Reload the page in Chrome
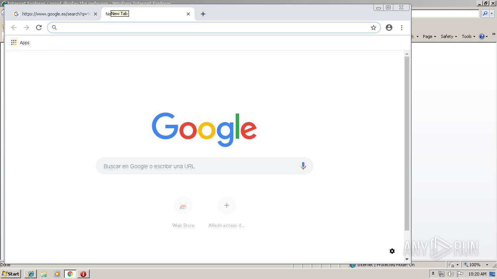Viewport: 497px width, 279px height. point(39,28)
